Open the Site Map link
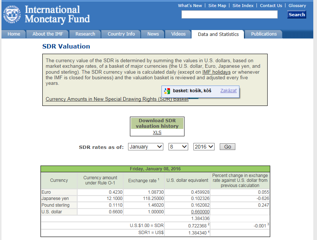 (217, 6)
